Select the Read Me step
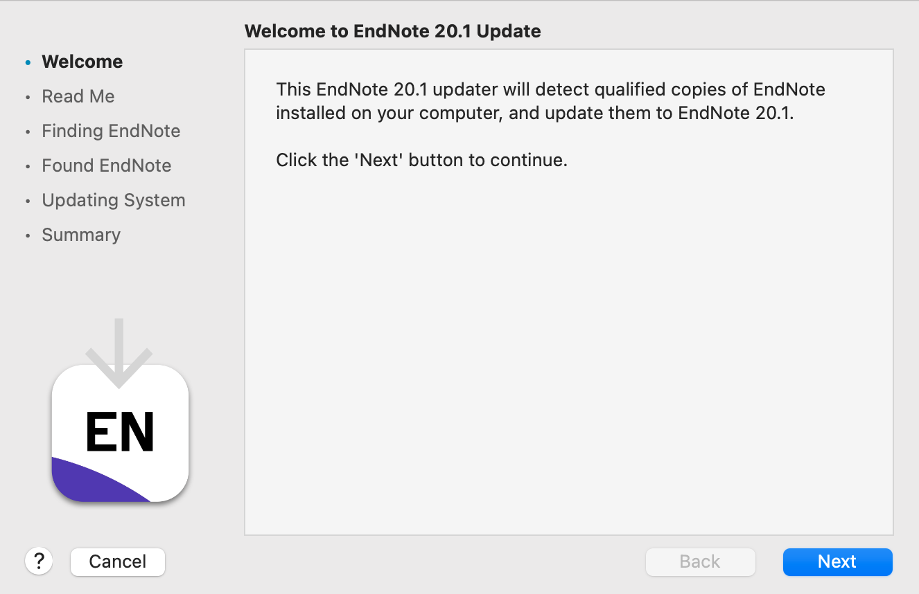Screen dimensions: 919x594 (78, 96)
